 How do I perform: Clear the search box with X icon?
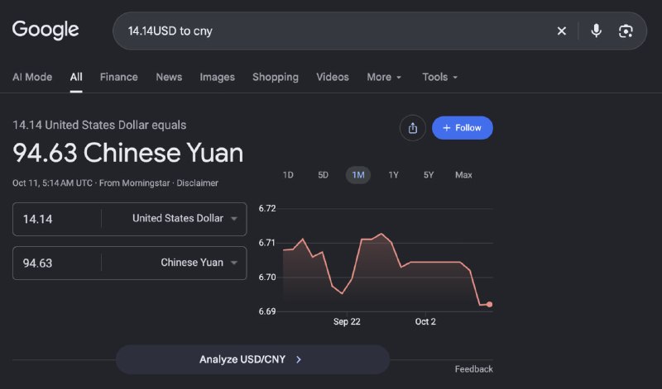coord(562,31)
